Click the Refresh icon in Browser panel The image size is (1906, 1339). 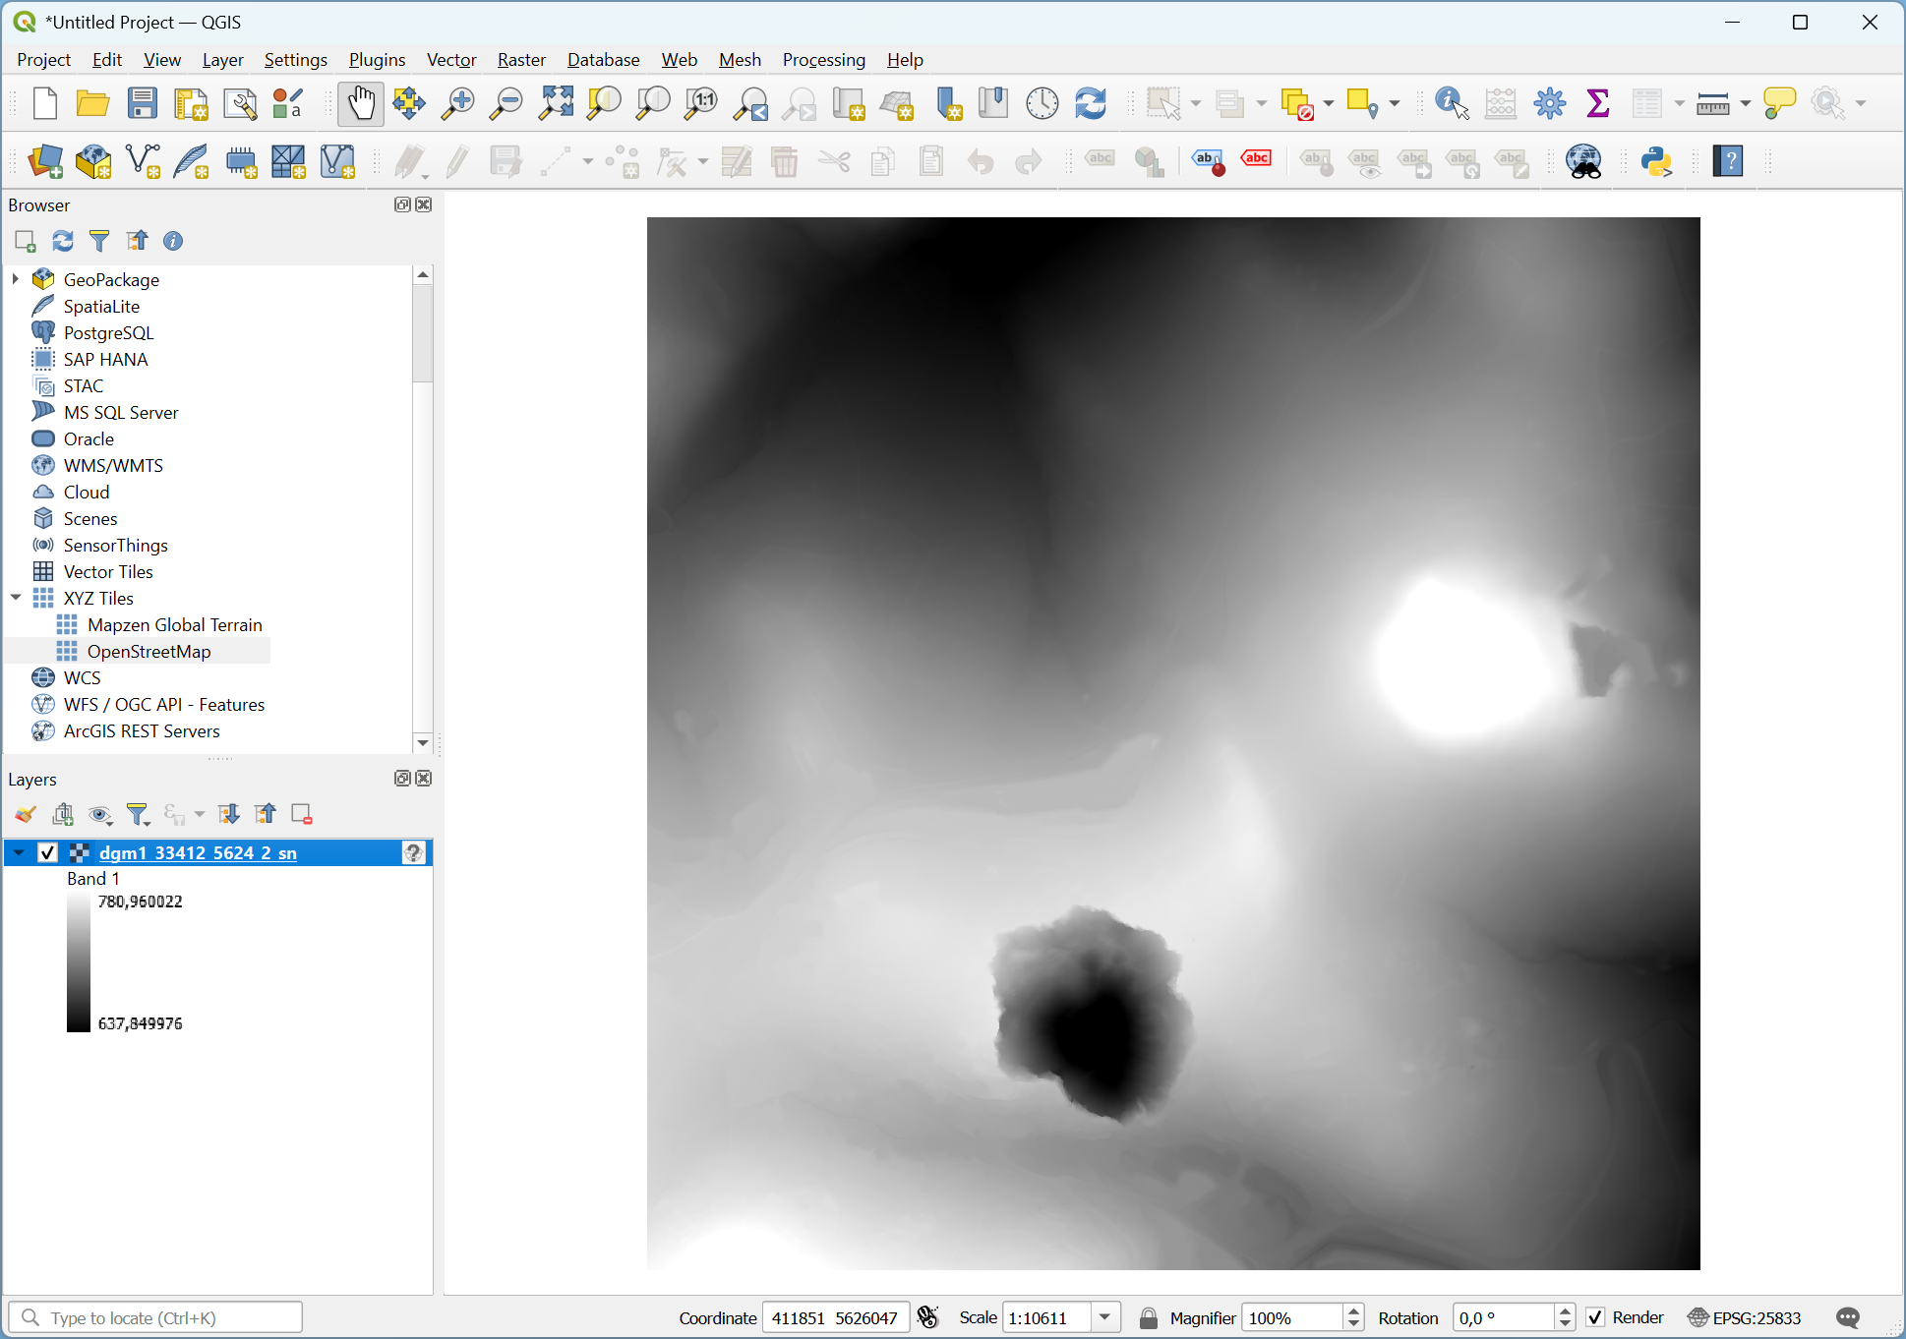coord(63,241)
